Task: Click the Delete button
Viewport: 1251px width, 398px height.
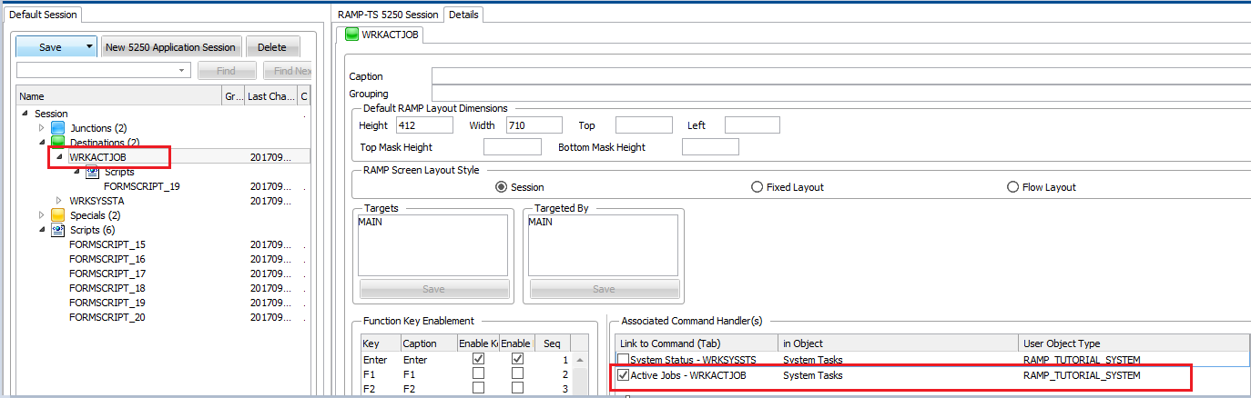Action: [271, 47]
